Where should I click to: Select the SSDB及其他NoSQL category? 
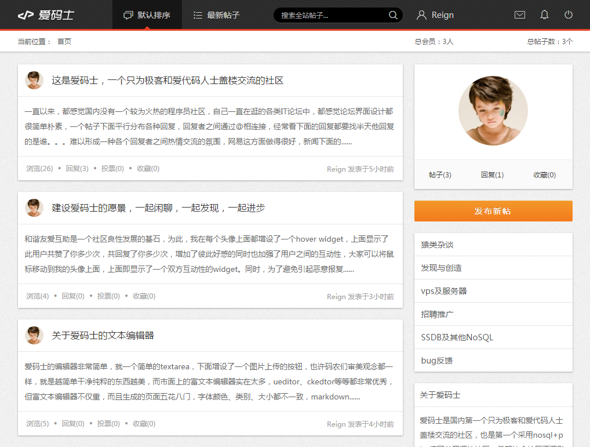coord(457,337)
